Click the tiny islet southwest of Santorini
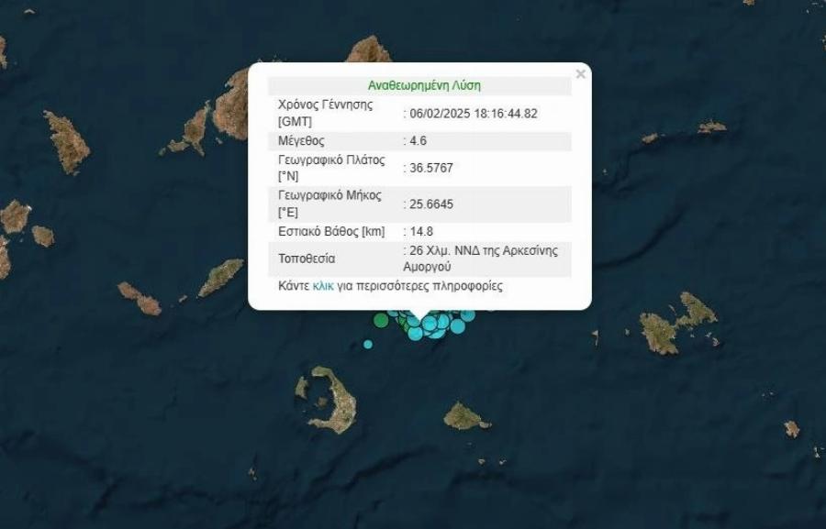Viewport: 826px width, 529px height. pos(252,473)
